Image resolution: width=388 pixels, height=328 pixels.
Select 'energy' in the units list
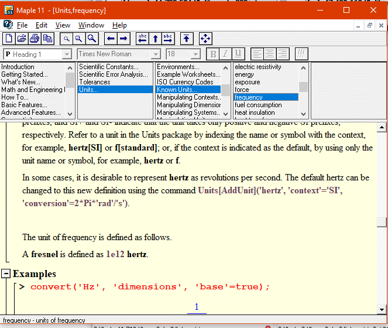click(x=245, y=74)
